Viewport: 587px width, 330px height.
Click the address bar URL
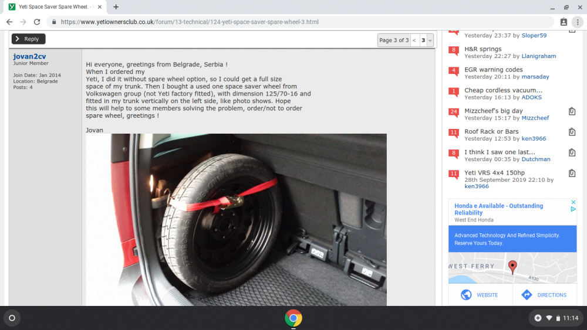pyautogui.click(x=190, y=22)
